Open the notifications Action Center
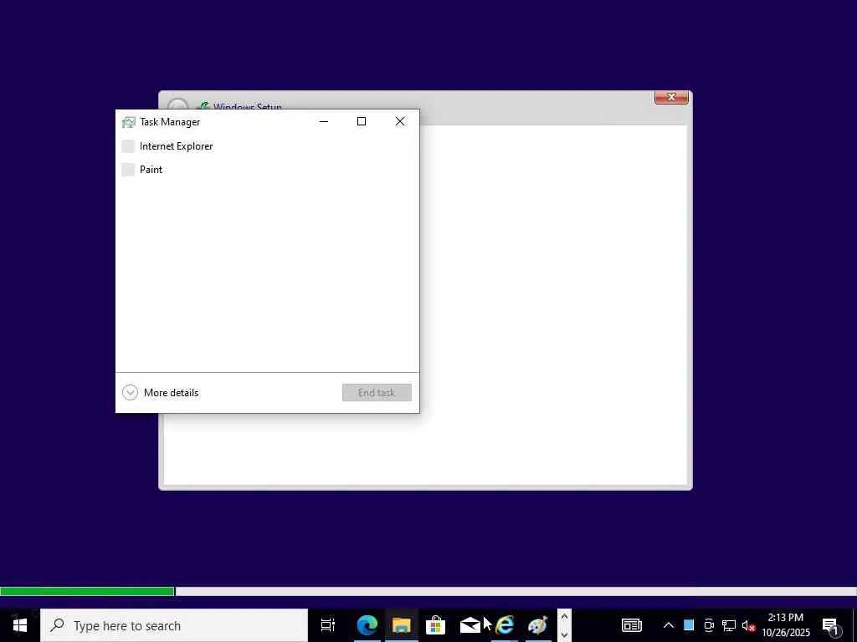 point(831,625)
